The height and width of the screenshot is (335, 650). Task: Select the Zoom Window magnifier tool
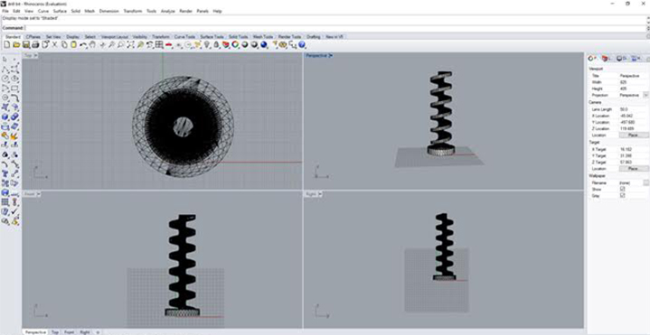point(120,44)
